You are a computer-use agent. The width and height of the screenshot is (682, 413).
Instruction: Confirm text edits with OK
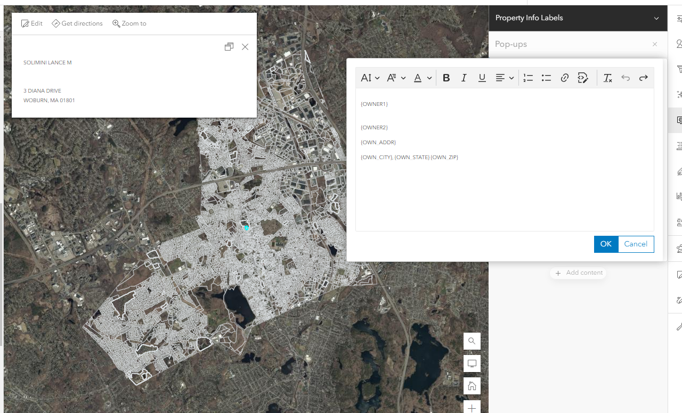606,244
